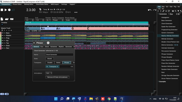Click the Master Track speaker icon
182x102 pixels.
[11, 30]
